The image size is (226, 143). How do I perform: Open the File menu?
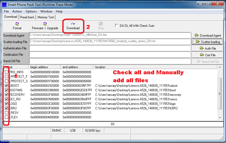click(6, 11)
